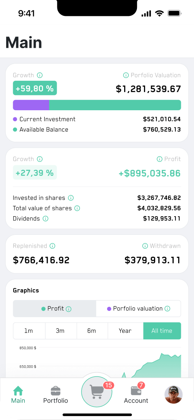
Task: Open the user profile avatar
Action: click(x=173, y=394)
